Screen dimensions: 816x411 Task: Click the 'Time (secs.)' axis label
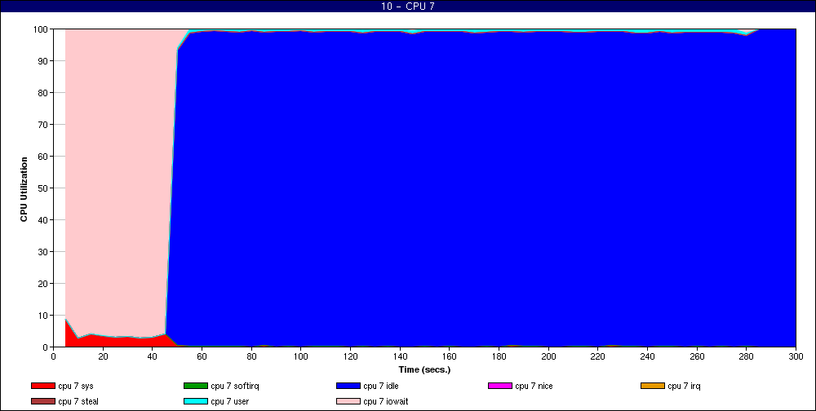424,370
